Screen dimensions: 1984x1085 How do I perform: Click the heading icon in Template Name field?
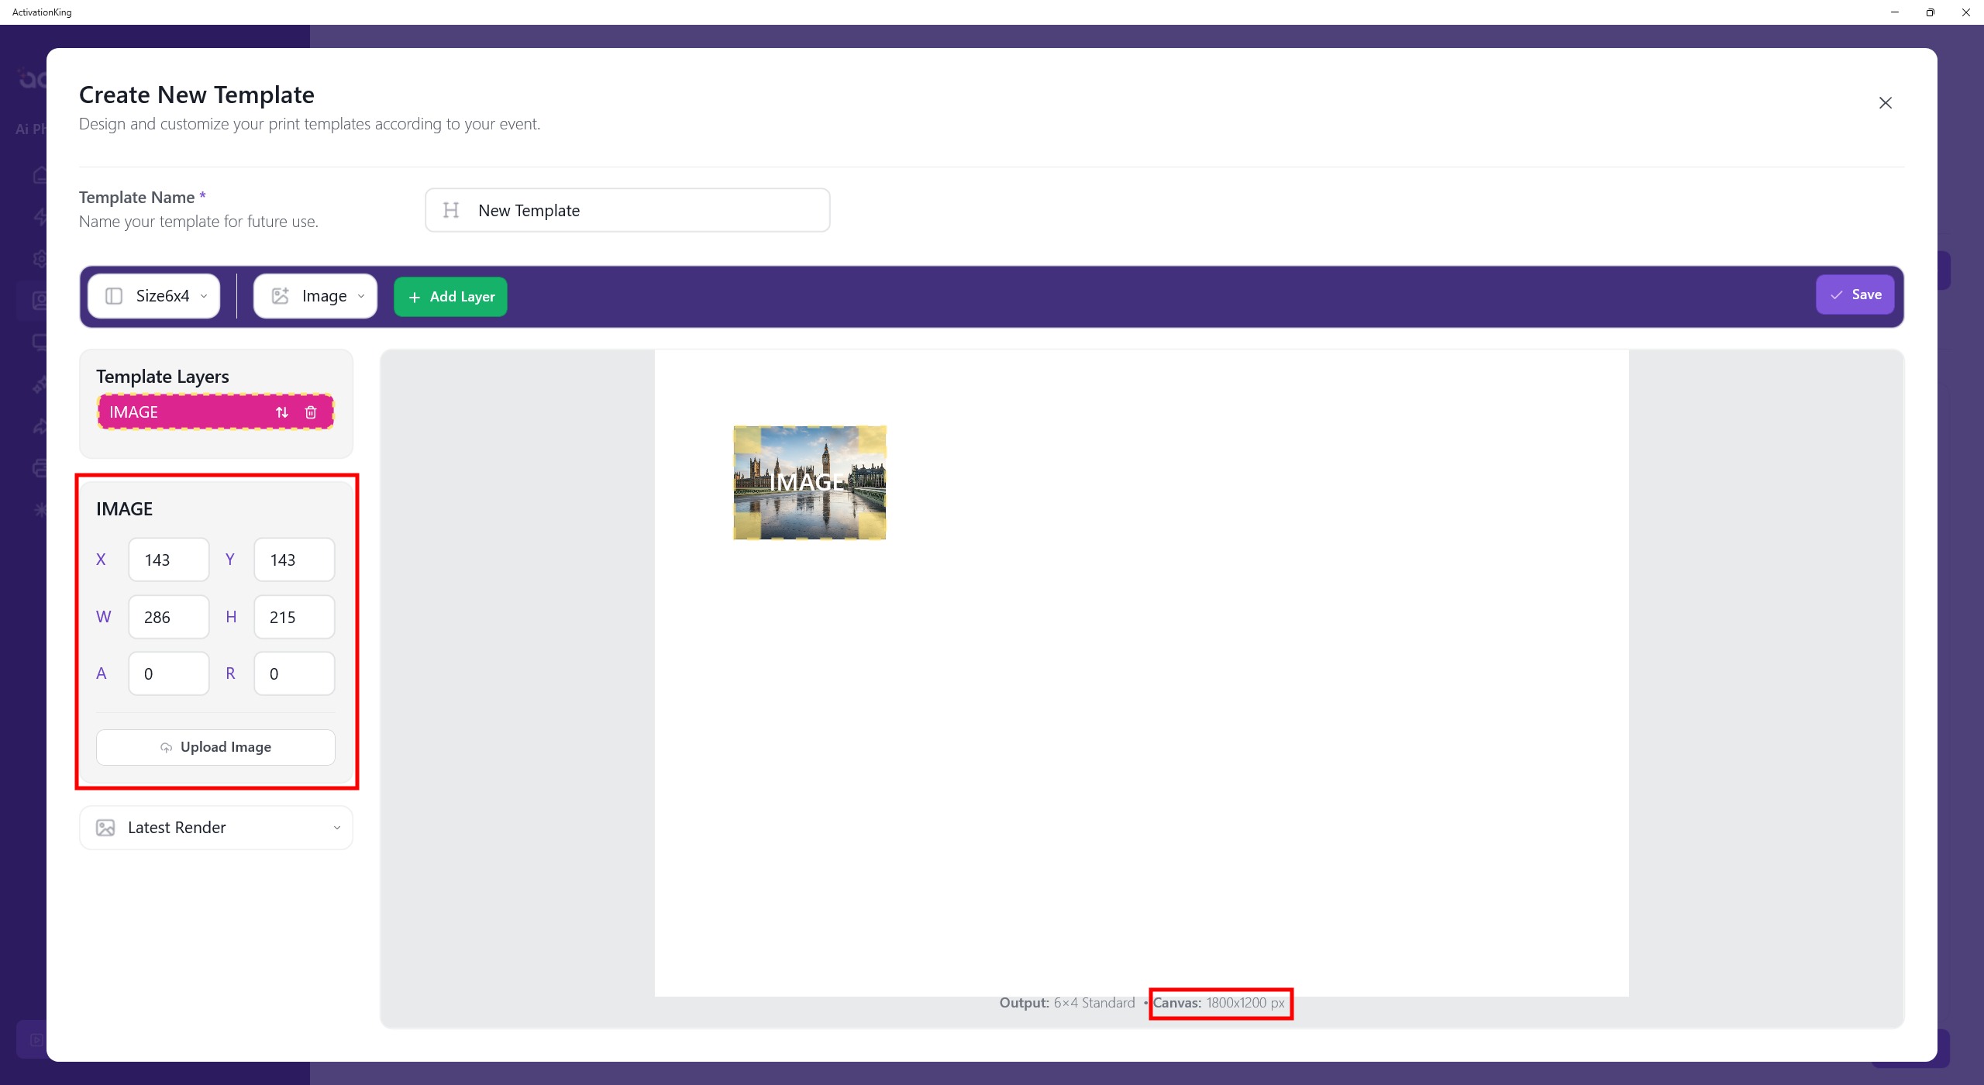pos(451,210)
